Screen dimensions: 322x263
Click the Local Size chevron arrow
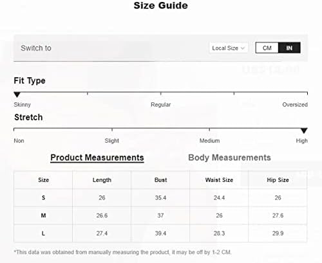243,48
